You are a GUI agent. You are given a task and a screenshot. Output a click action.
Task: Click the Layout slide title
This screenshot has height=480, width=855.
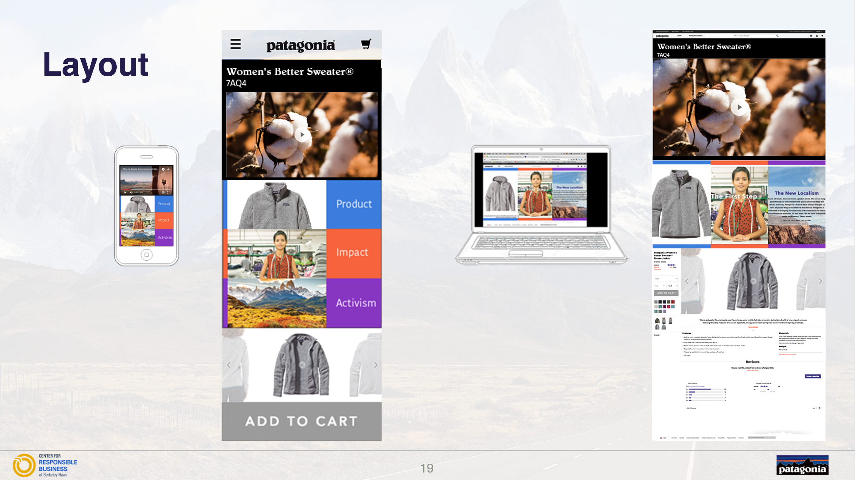(x=96, y=65)
